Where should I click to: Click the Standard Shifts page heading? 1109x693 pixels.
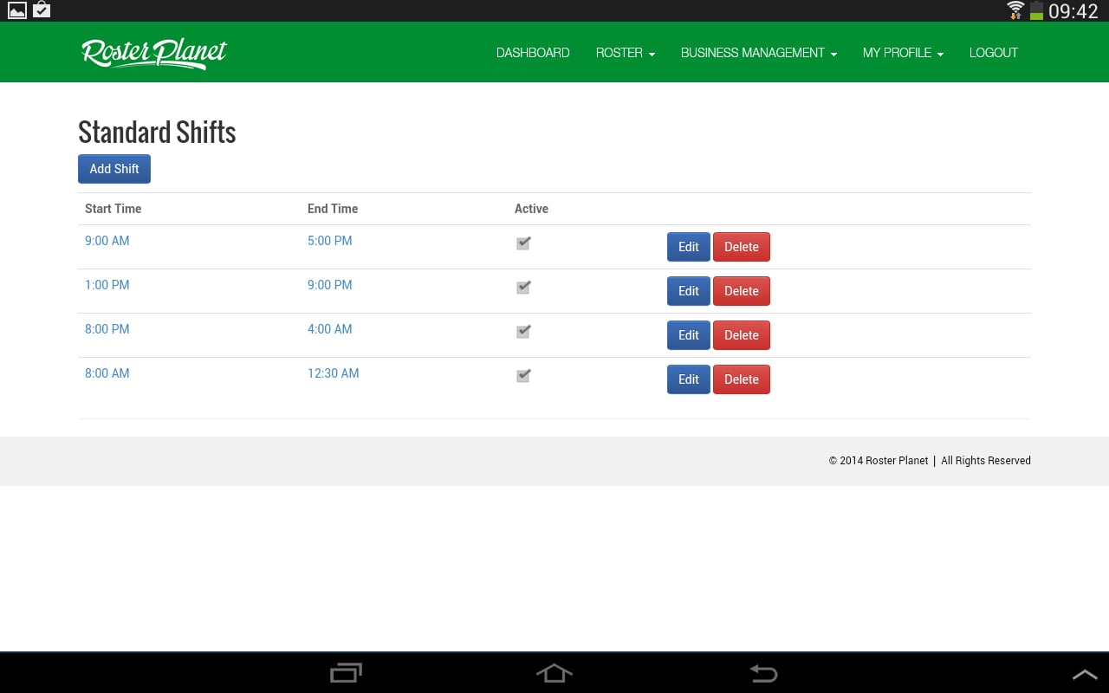(x=157, y=132)
